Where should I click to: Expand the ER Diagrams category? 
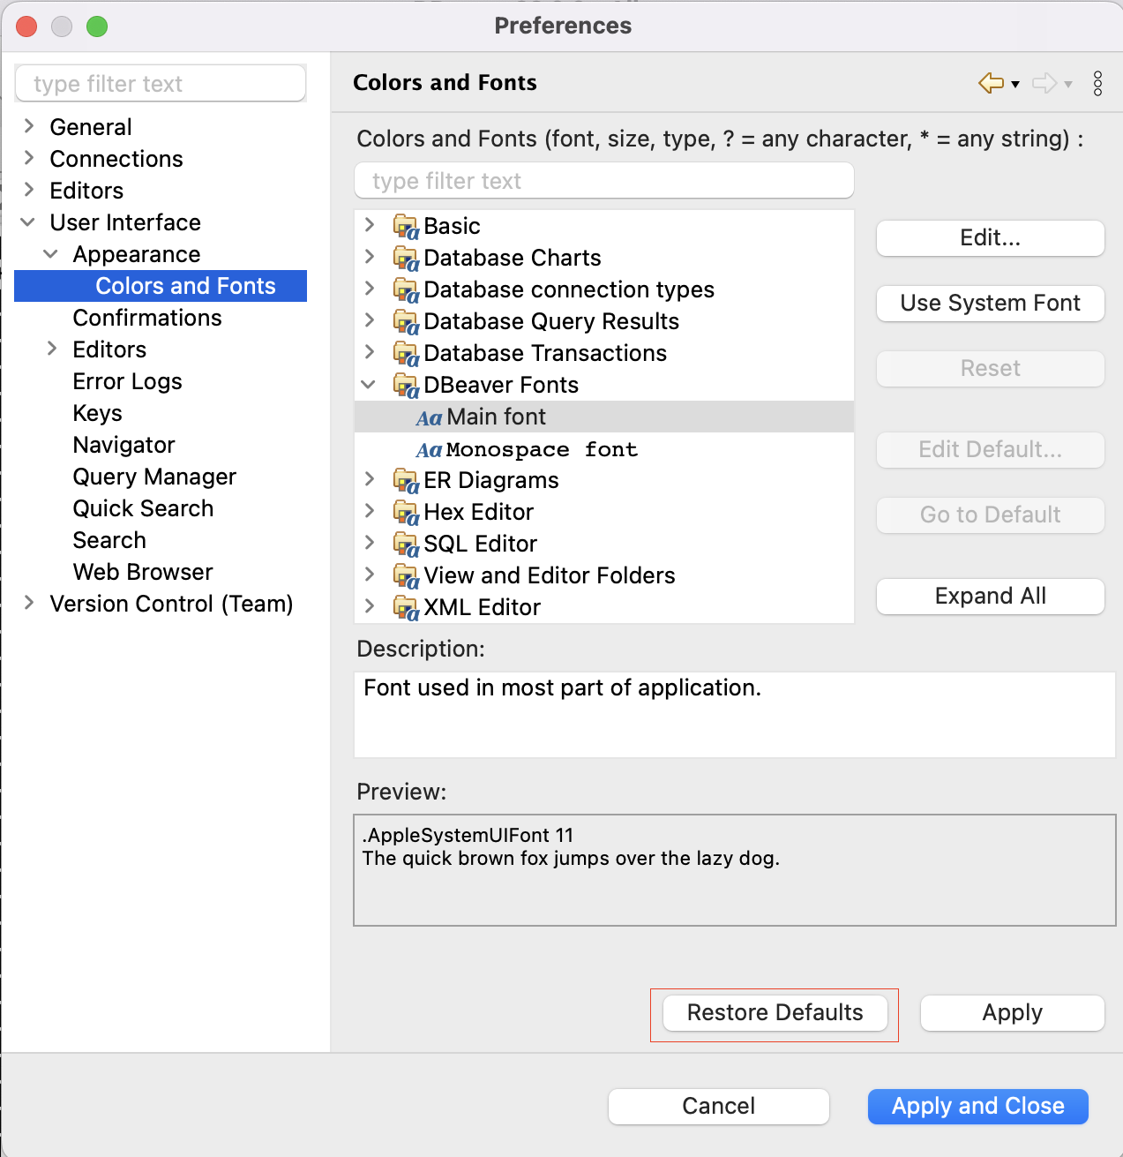369,480
